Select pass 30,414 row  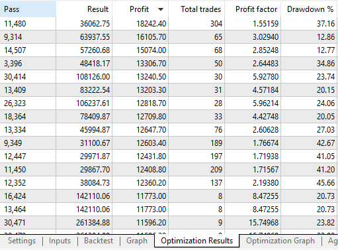click(x=169, y=77)
